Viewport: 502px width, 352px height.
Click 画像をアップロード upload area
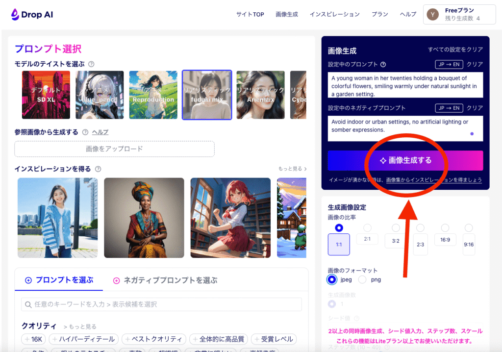(x=114, y=149)
